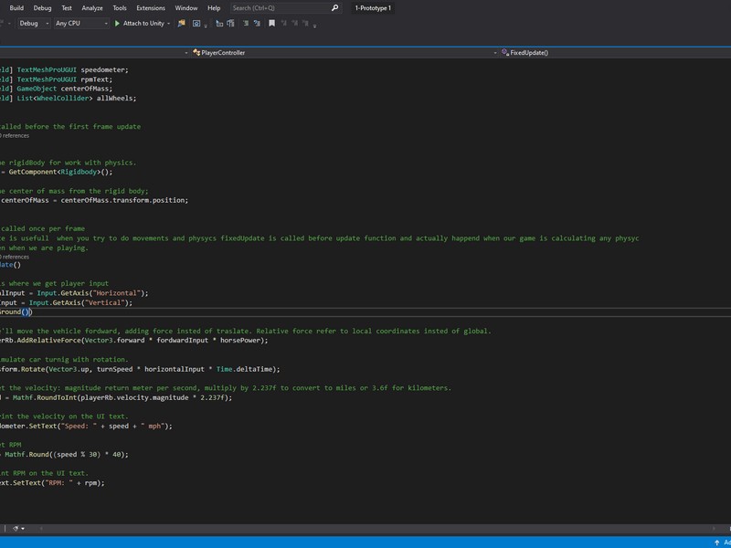731x548 pixels.
Task: Open the Tools menu
Action: (120, 7)
